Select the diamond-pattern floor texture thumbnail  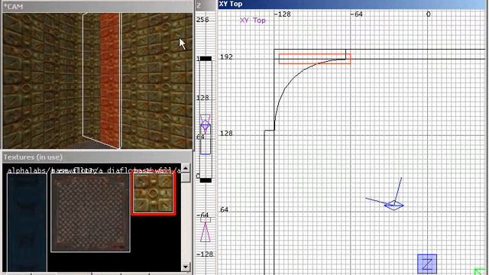point(90,212)
